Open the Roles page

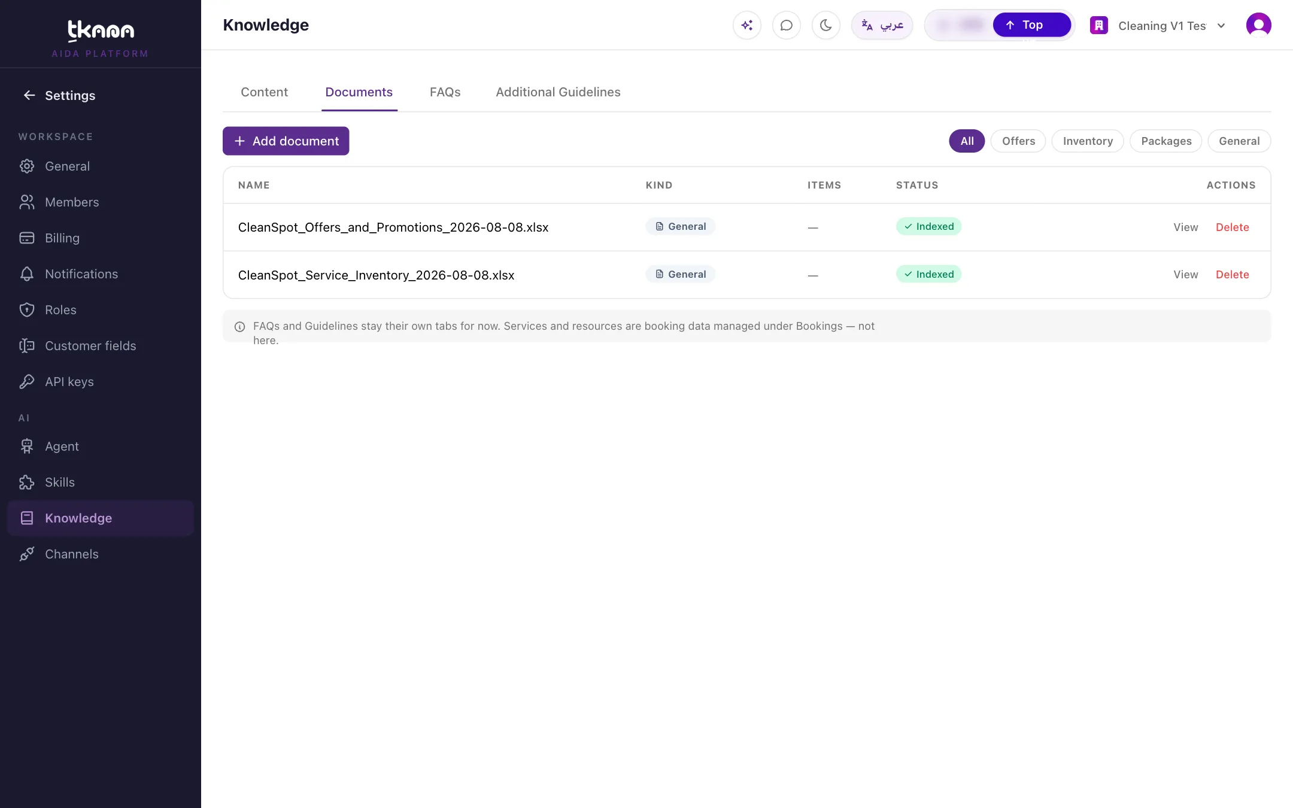click(x=101, y=310)
